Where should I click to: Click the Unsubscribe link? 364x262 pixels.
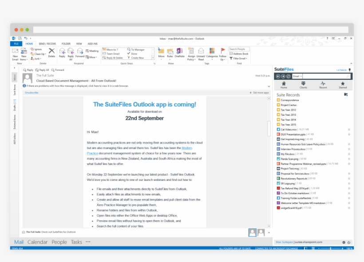point(32,93)
